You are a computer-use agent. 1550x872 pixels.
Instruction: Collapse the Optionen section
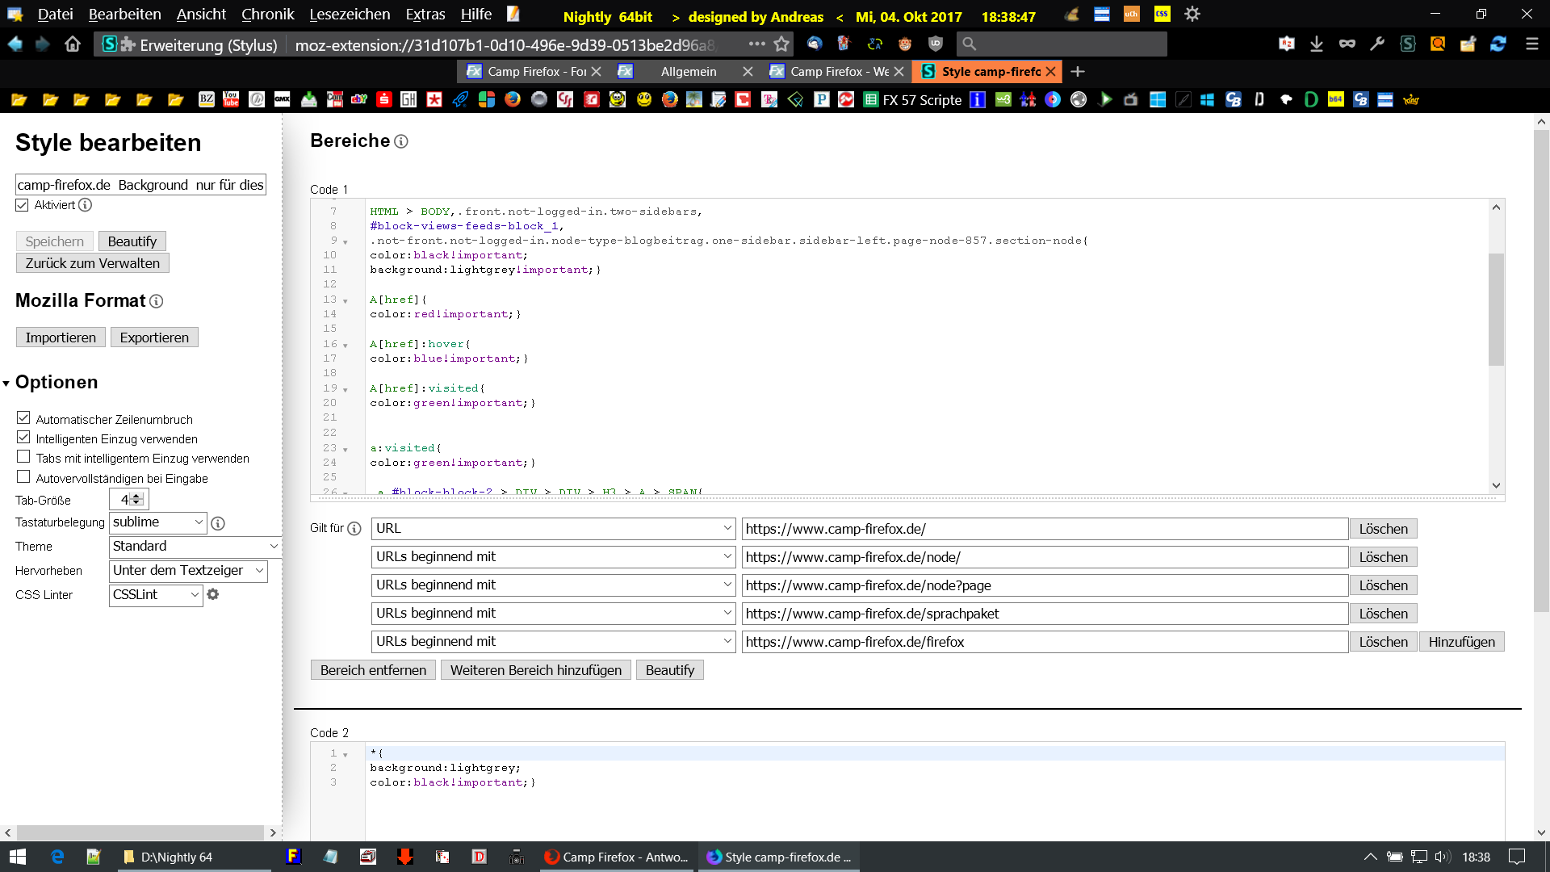[6, 384]
